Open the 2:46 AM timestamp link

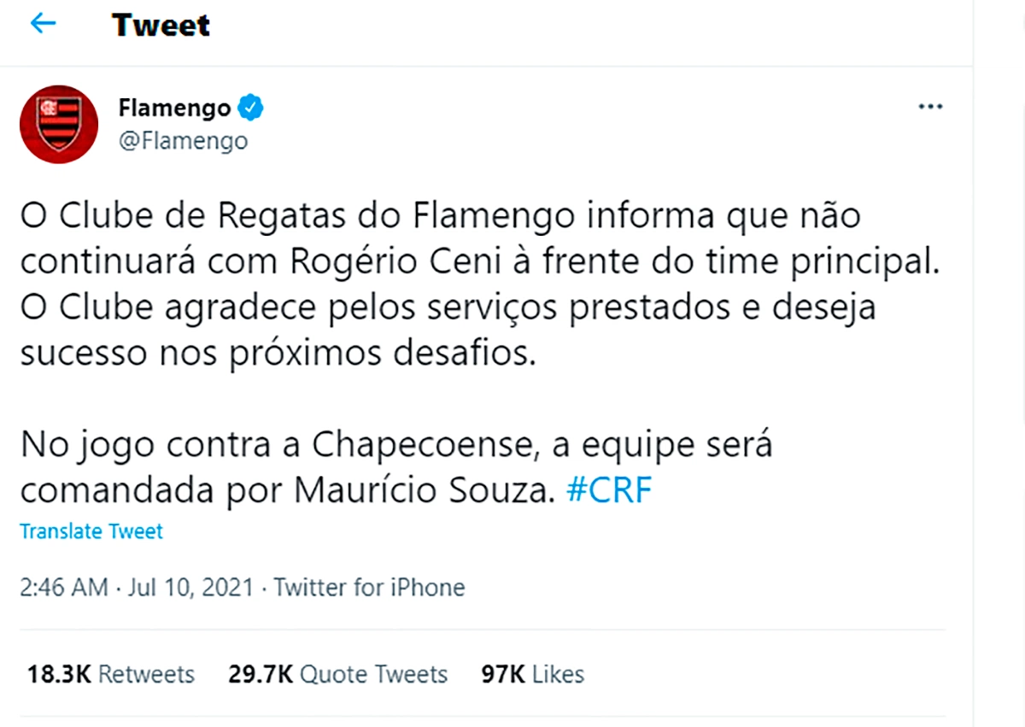pyautogui.click(x=64, y=588)
